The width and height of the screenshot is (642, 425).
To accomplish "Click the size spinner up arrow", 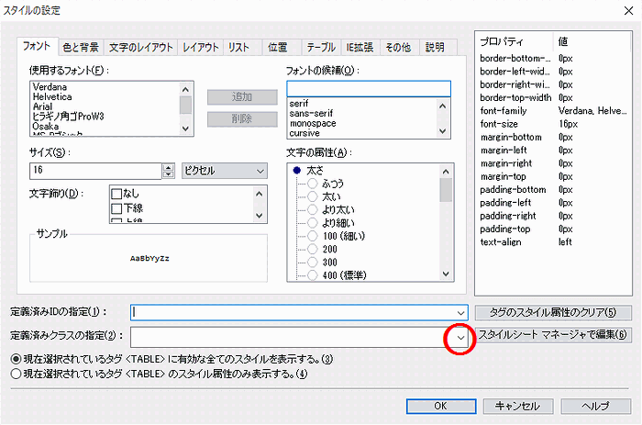I will point(168,166).
